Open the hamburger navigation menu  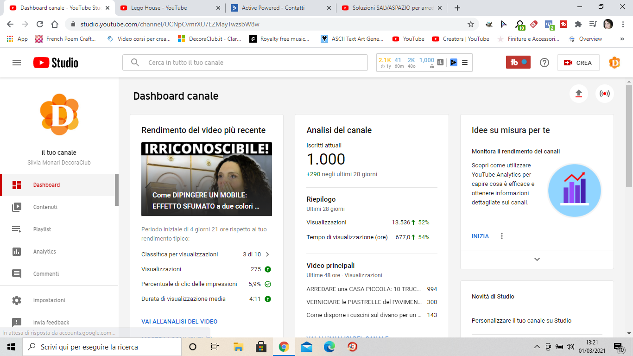pyautogui.click(x=17, y=63)
